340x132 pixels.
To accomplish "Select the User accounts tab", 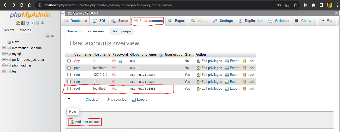I will [148, 21].
